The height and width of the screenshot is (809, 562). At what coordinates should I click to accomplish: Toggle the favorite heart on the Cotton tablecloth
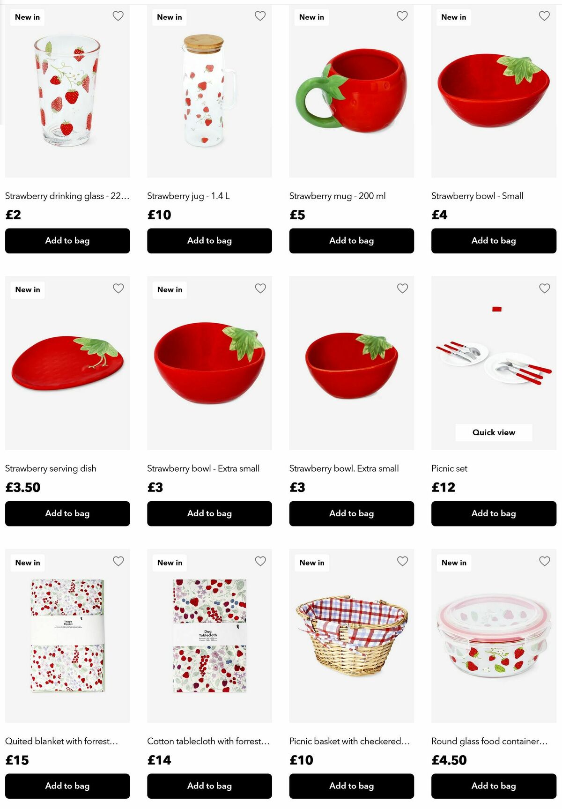[x=260, y=561]
